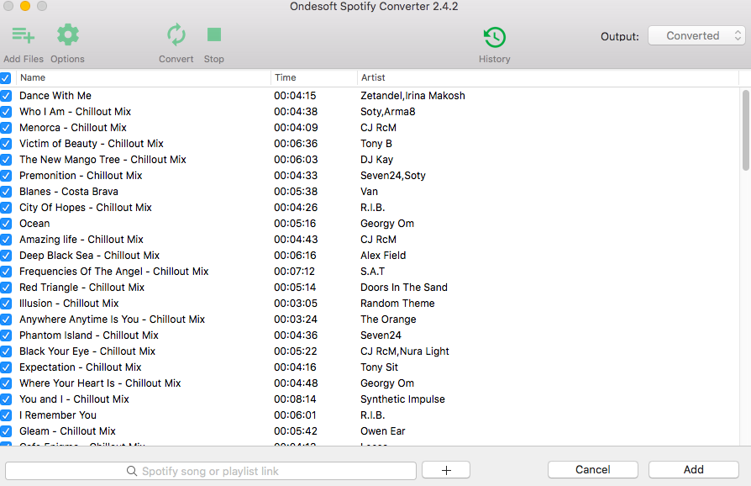The image size is (751, 486).
Task: Uncheck Menorca - Chillout Mix checkbox
Action: [6, 128]
